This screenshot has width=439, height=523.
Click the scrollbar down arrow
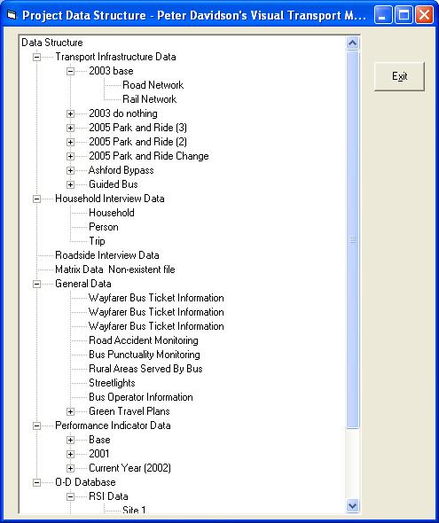pyautogui.click(x=353, y=506)
